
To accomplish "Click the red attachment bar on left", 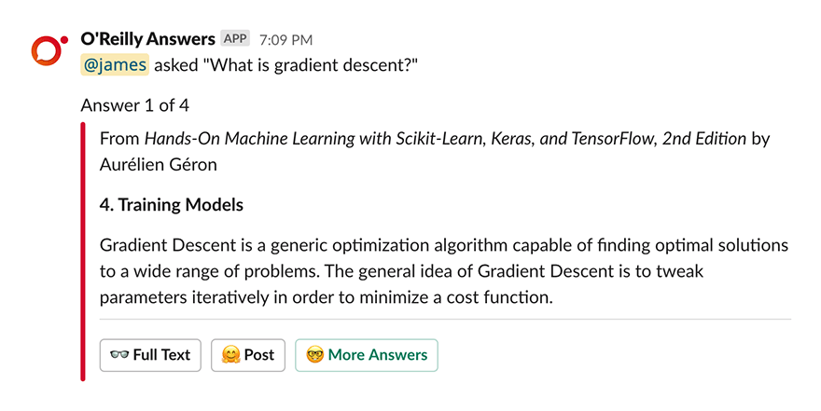I will tap(83, 252).
